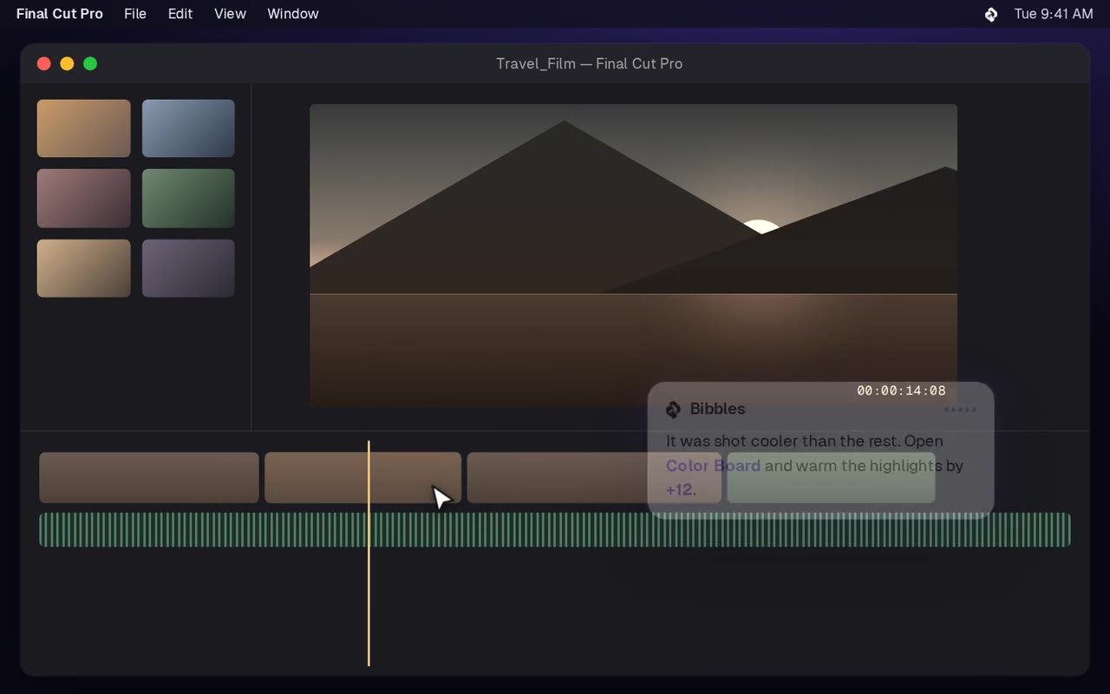The height and width of the screenshot is (694, 1110).
Task: Click the Bibbles icon in the menu bar
Action: (x=991, y=14)
